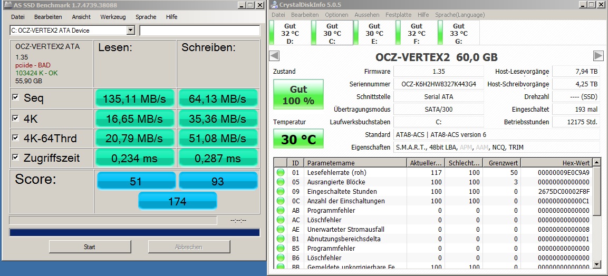Click green status icon for B5 Programmfehler
Image resolution: width=608 pixels, height=276 pixels.
point(281,249)
